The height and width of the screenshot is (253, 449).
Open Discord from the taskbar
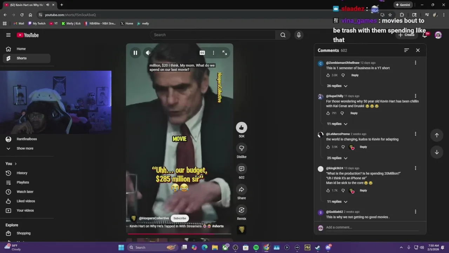point(328,247)
